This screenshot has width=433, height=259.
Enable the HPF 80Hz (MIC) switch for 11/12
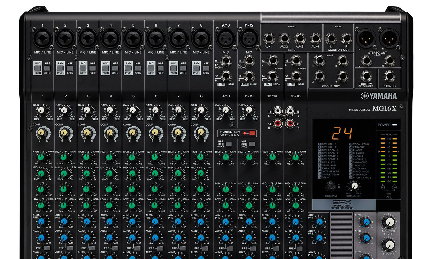tap(252, 144)
